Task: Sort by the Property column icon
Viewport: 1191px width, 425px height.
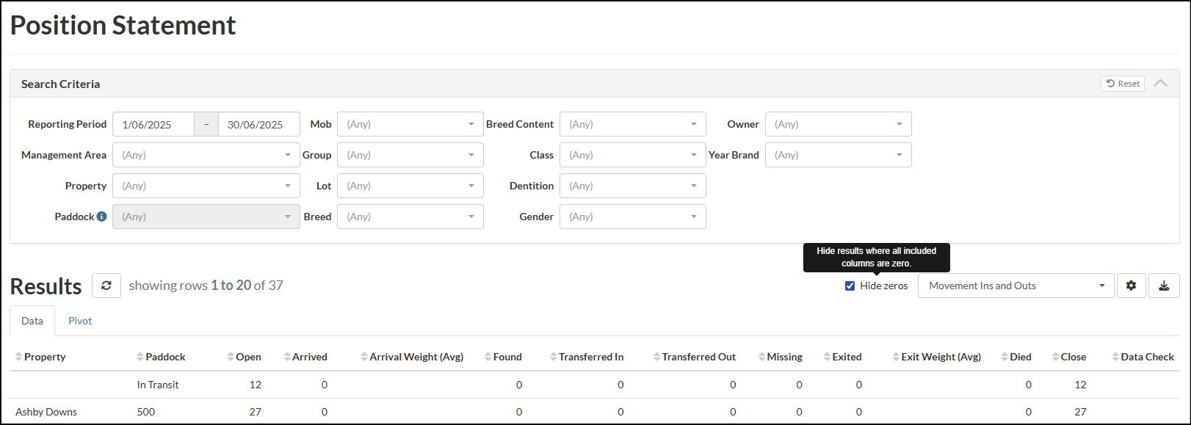Action: point(19,357)
